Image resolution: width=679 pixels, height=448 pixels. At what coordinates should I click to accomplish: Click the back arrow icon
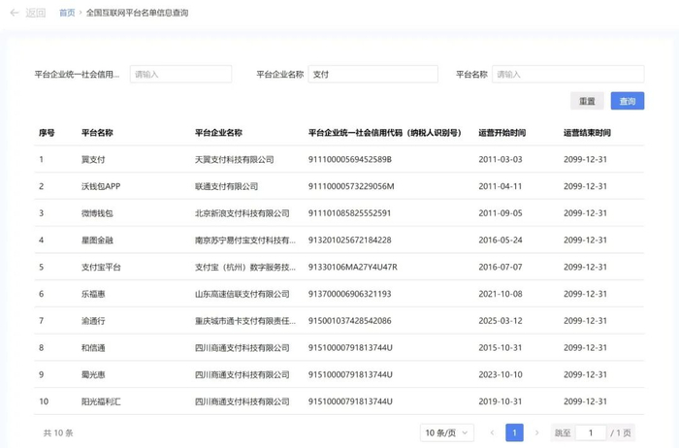15,14
